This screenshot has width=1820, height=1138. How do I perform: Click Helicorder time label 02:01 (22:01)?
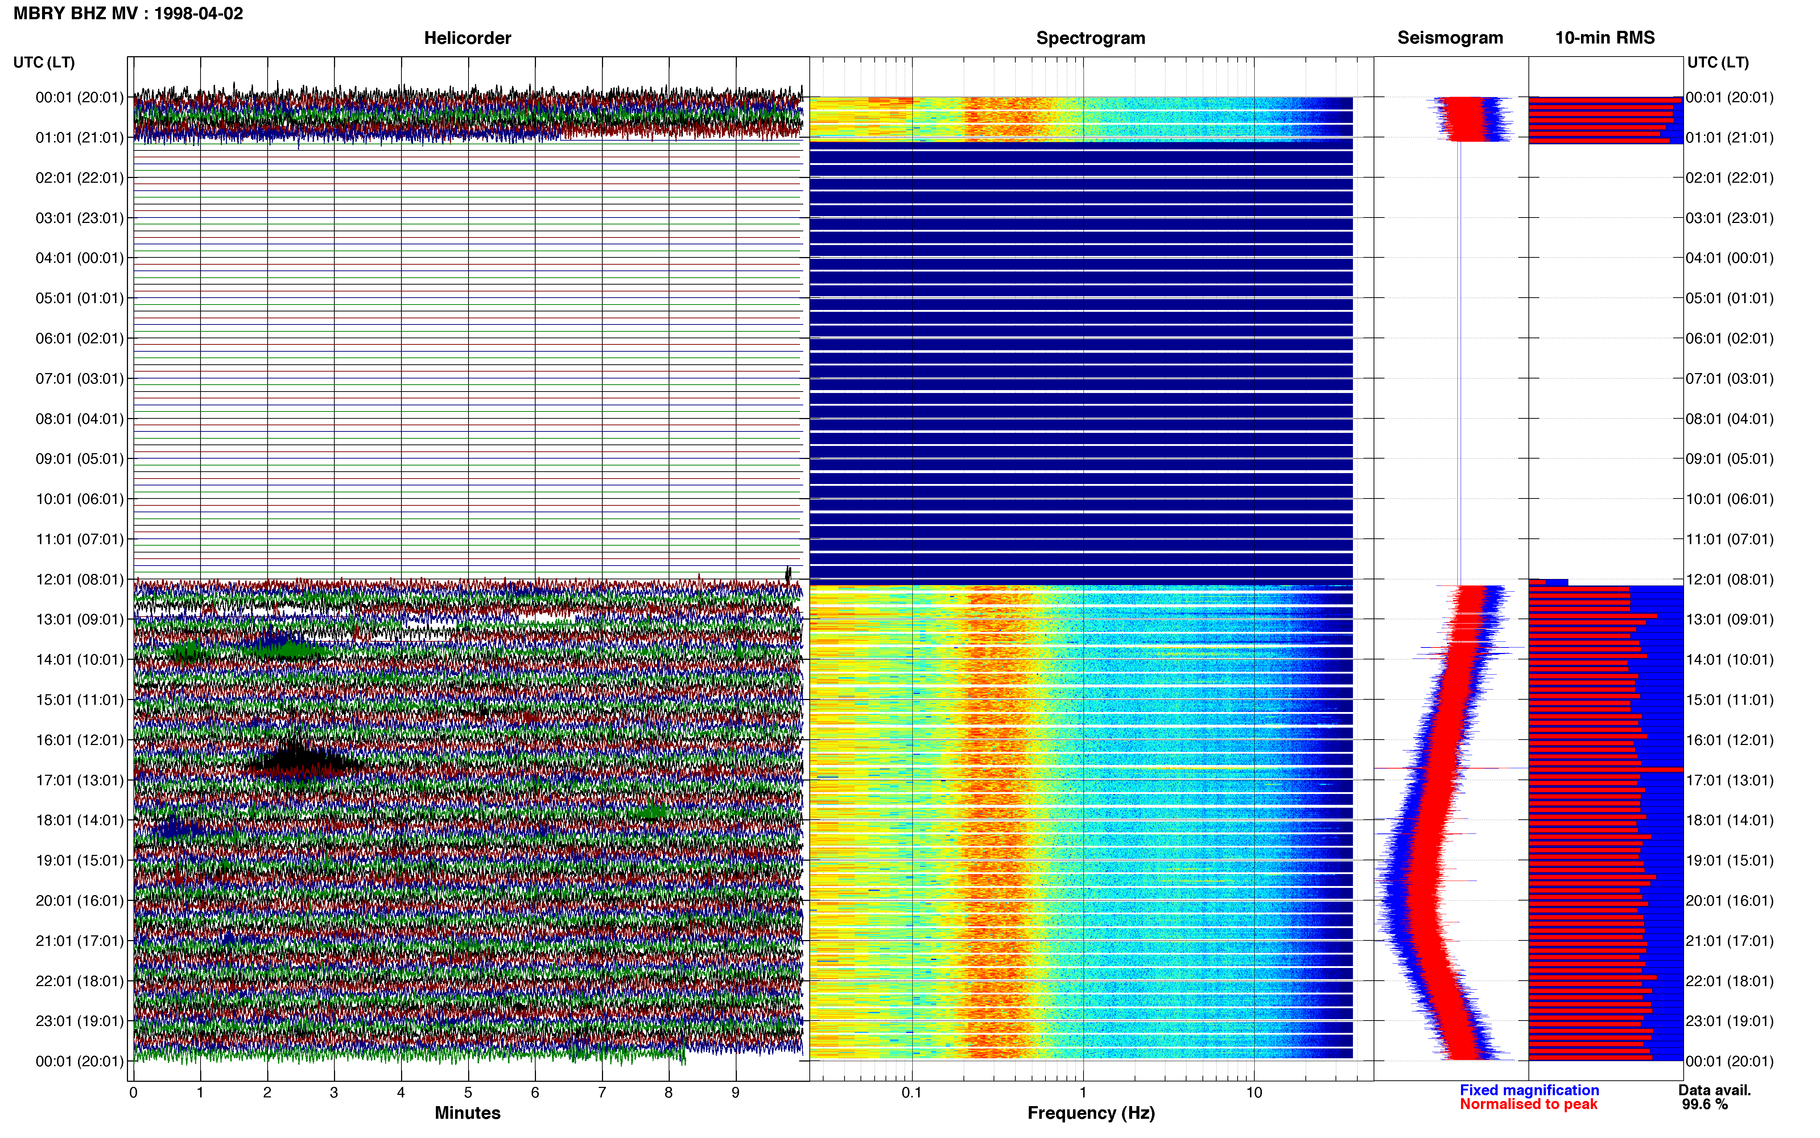pyautogui.click(x=80, y=178)
